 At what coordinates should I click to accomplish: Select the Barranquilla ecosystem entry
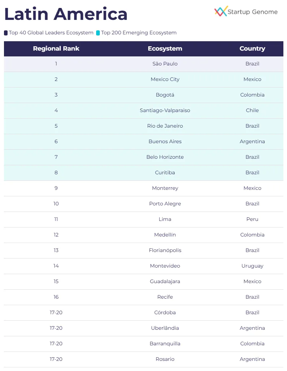(x=165, y=344)
